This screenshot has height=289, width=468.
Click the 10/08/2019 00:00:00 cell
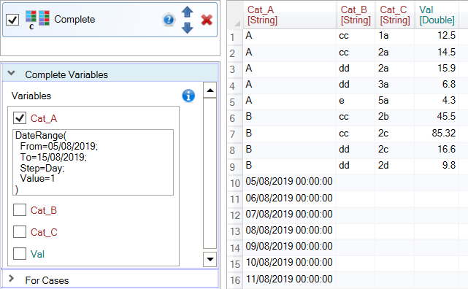[290, 263]
